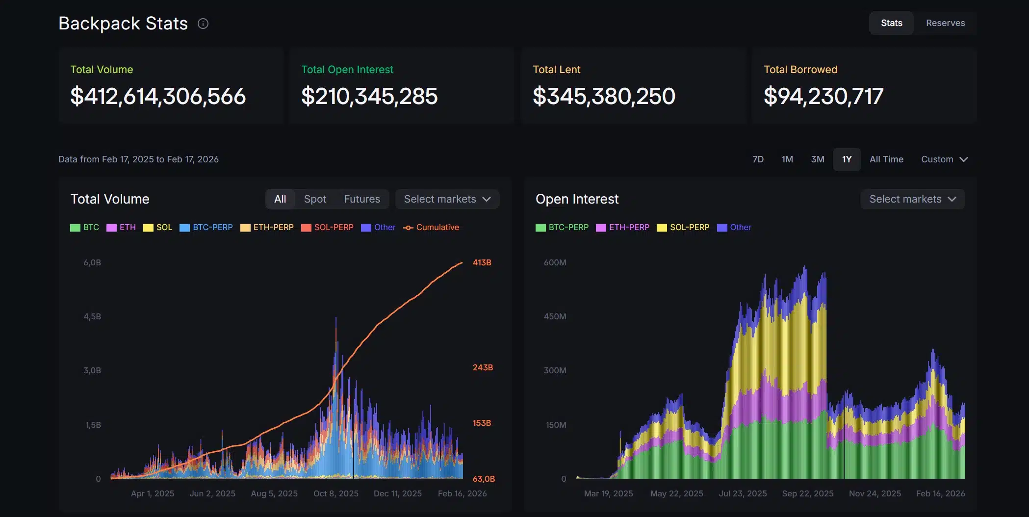Open the Custom date range dropdown
This screenshot has height=517, width=1029.
[944, 159]
